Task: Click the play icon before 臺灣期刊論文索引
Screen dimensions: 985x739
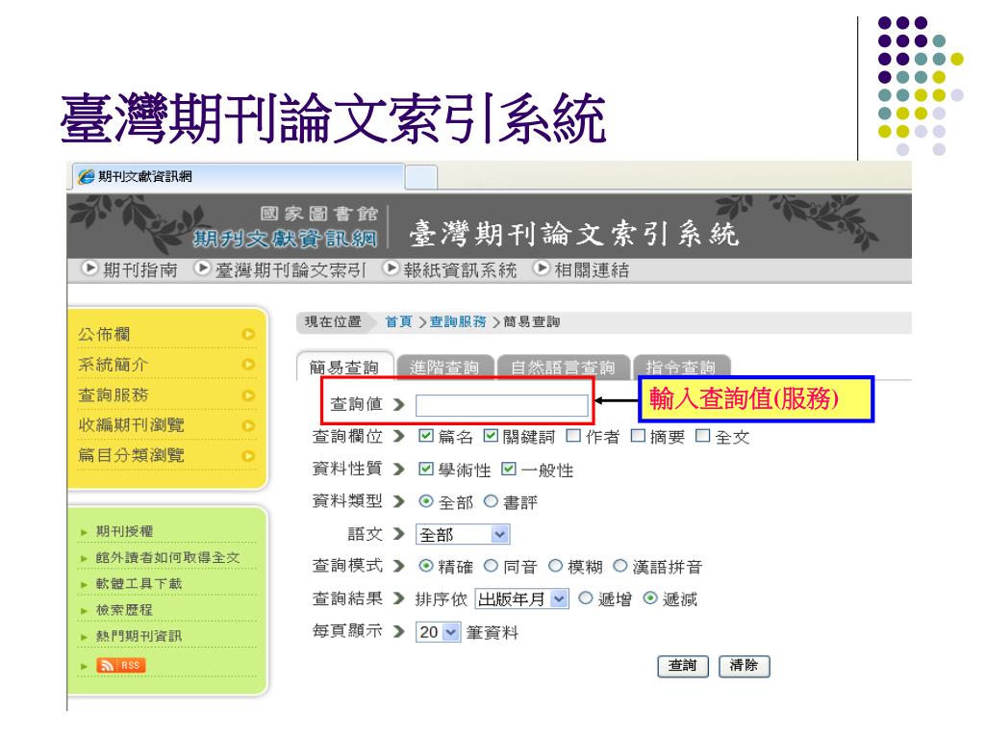Action: (202, 268)
